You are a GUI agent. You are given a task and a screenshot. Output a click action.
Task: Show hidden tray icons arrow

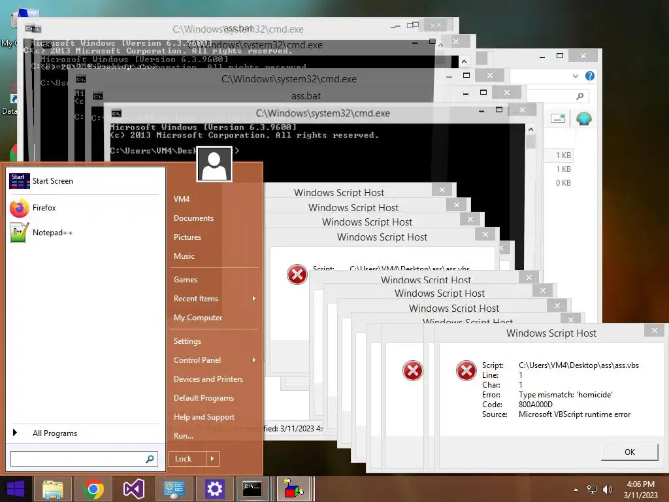click(576, 490)
